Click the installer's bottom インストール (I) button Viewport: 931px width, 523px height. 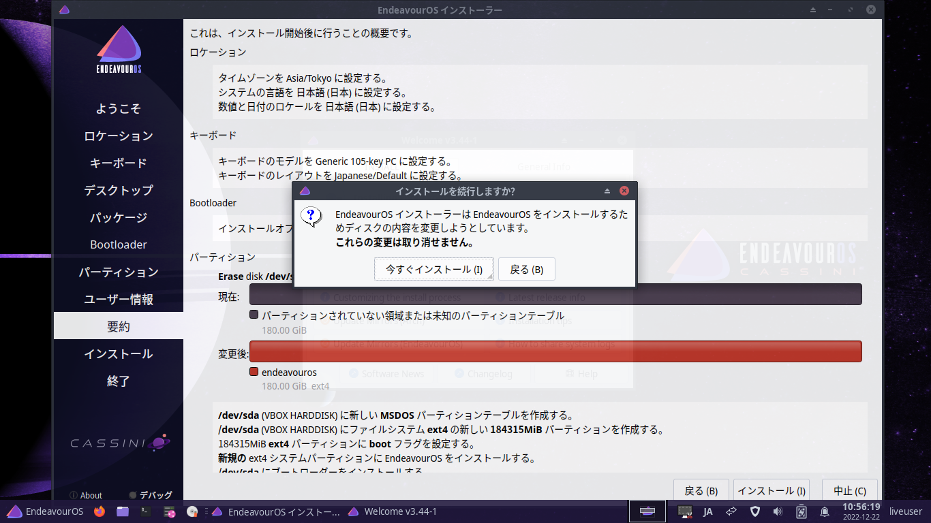tap(772, 491)
